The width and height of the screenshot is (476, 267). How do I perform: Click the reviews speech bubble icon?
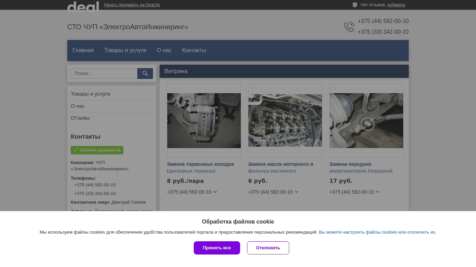355,5
